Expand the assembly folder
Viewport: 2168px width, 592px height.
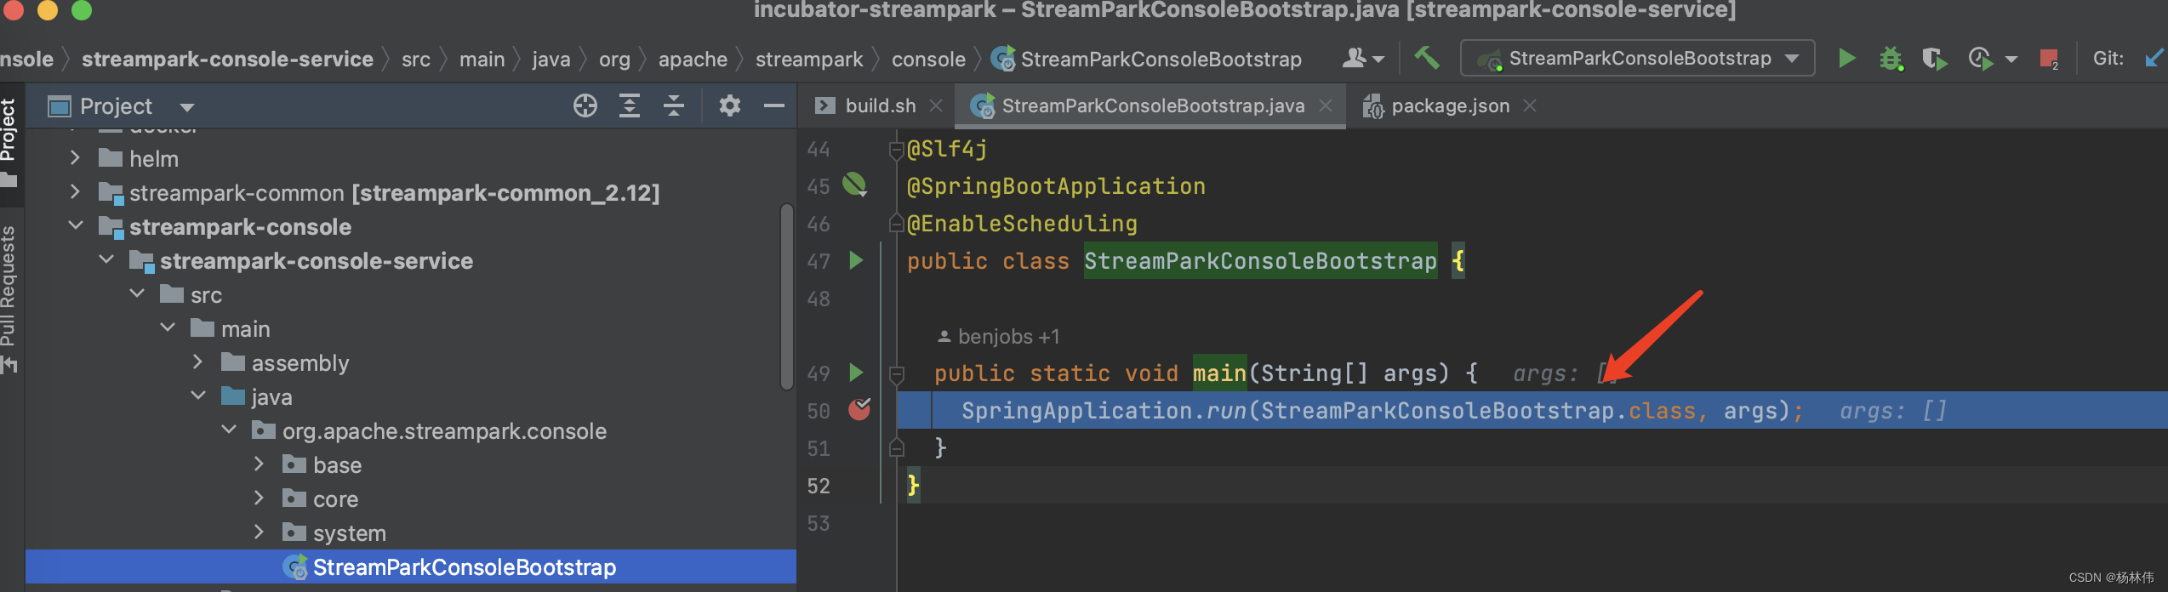(x=198, y=362)
